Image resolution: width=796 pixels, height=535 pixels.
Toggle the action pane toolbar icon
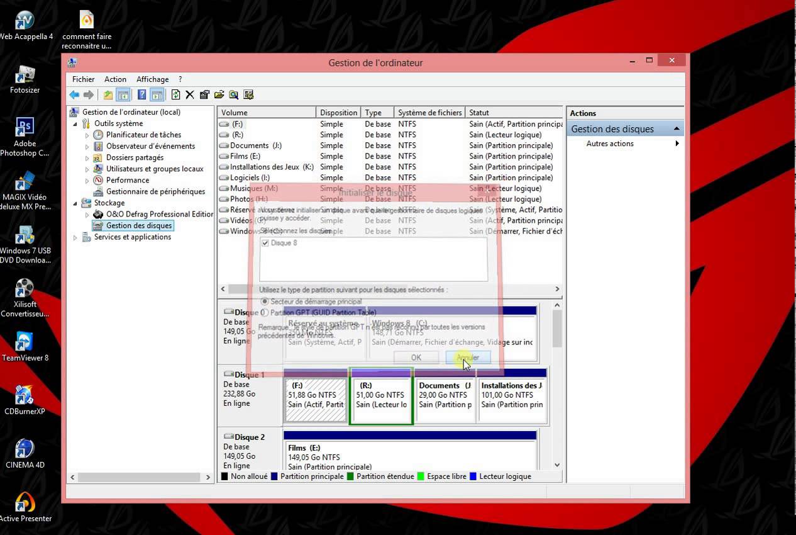click(157, 94)
